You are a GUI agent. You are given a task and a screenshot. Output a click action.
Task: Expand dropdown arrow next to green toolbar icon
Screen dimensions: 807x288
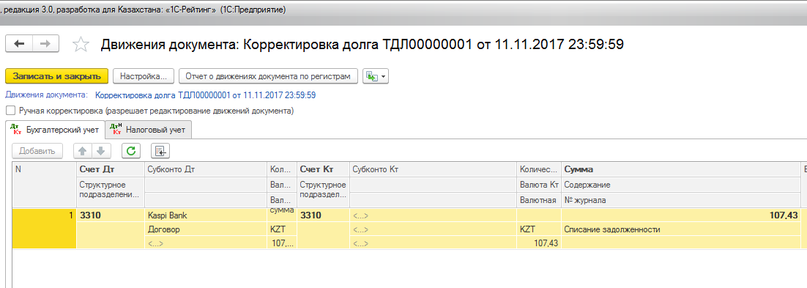[x=384, y=76]
